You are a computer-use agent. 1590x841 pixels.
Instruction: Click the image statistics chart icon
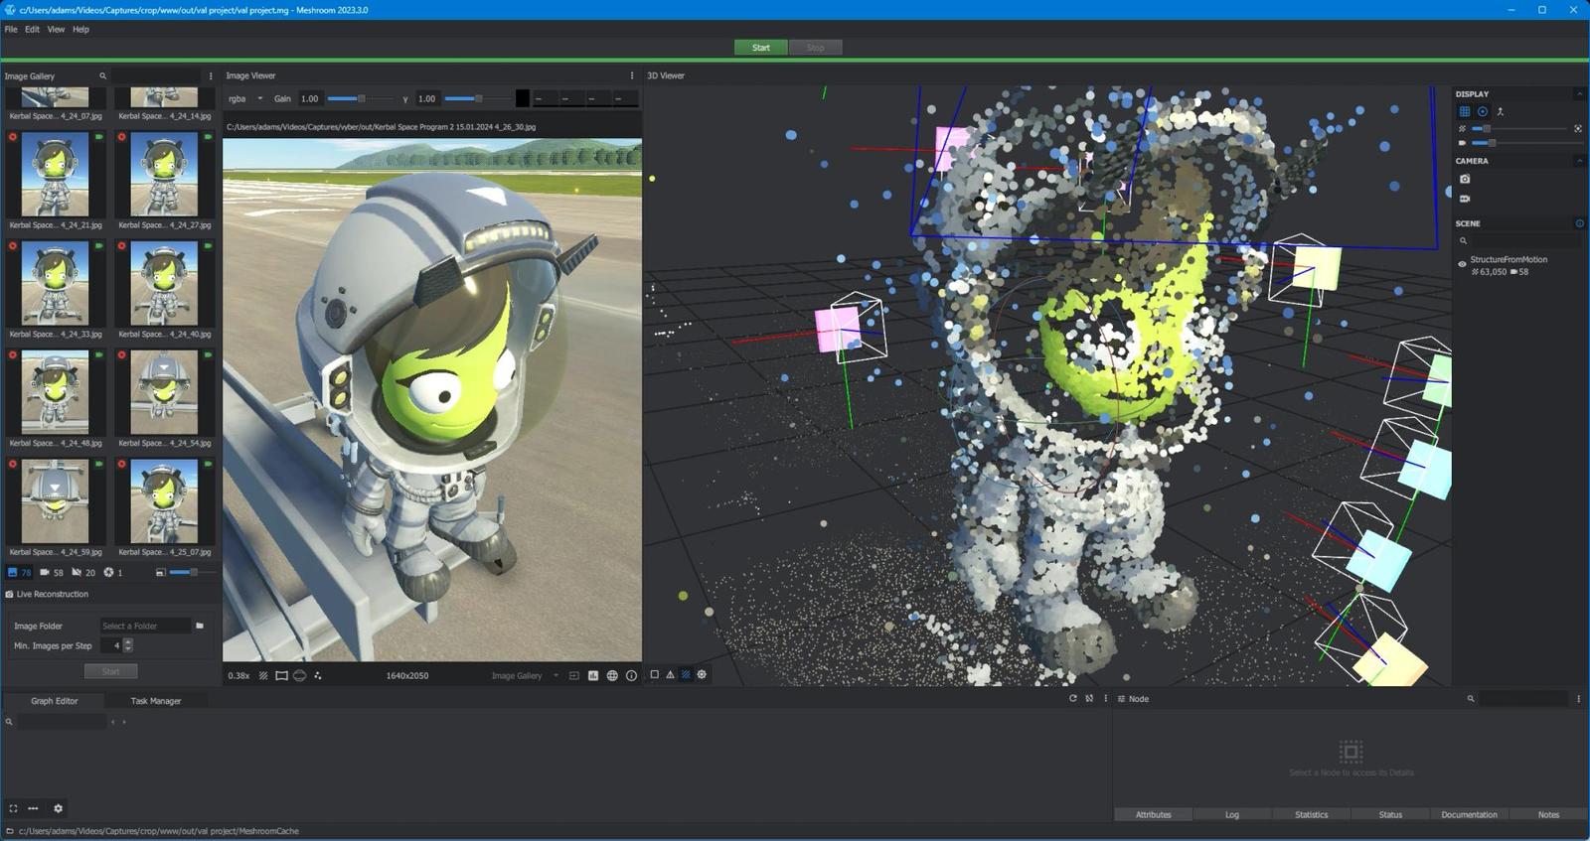(593, 675)
